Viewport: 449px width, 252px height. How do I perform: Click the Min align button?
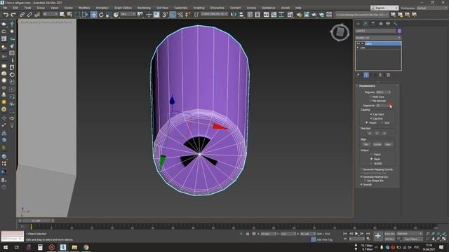pos(366,144)
